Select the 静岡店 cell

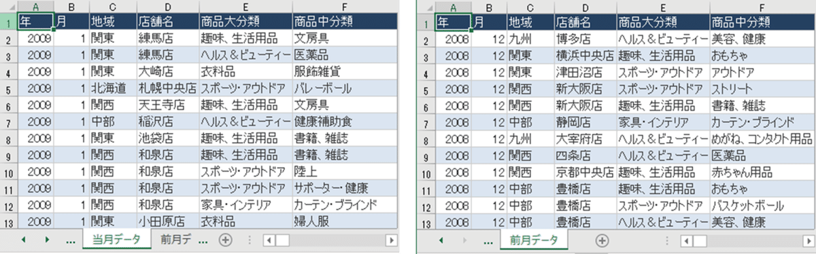tap(585, 122)
